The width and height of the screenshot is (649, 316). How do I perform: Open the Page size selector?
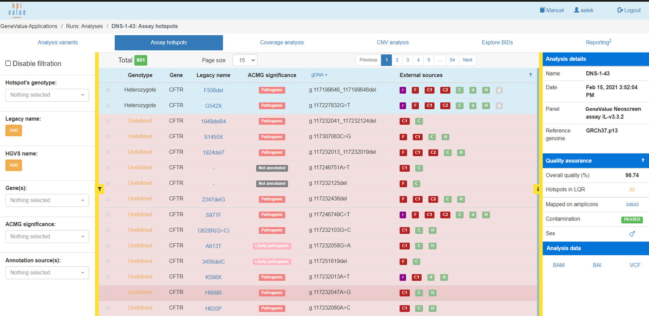point(245,60)
